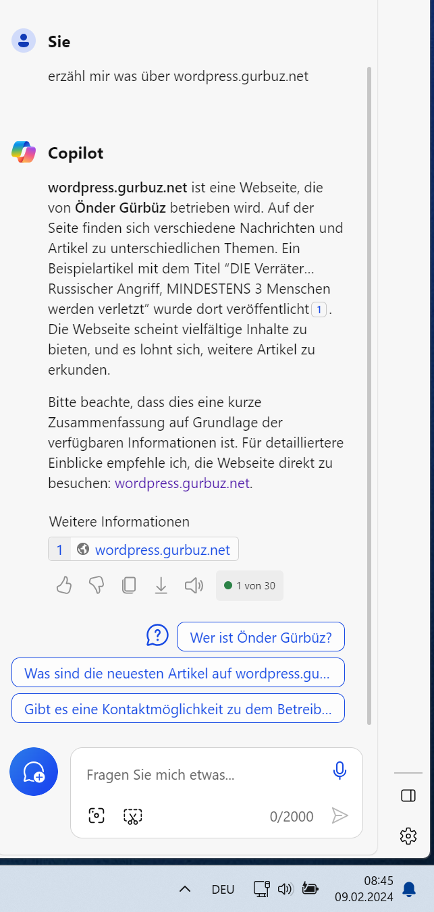Click the thumbs down dislike icon
The height and width of the screenshot is (912, 434).
[x=97, y=585]
